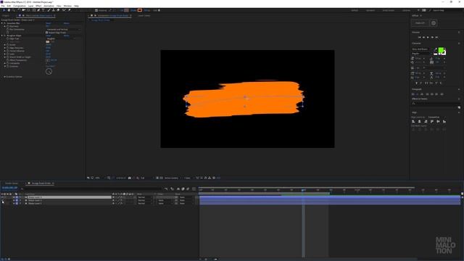This screenshot has width=464, height=261.
Task: Open the Effect menu
Action: point(38,6)
